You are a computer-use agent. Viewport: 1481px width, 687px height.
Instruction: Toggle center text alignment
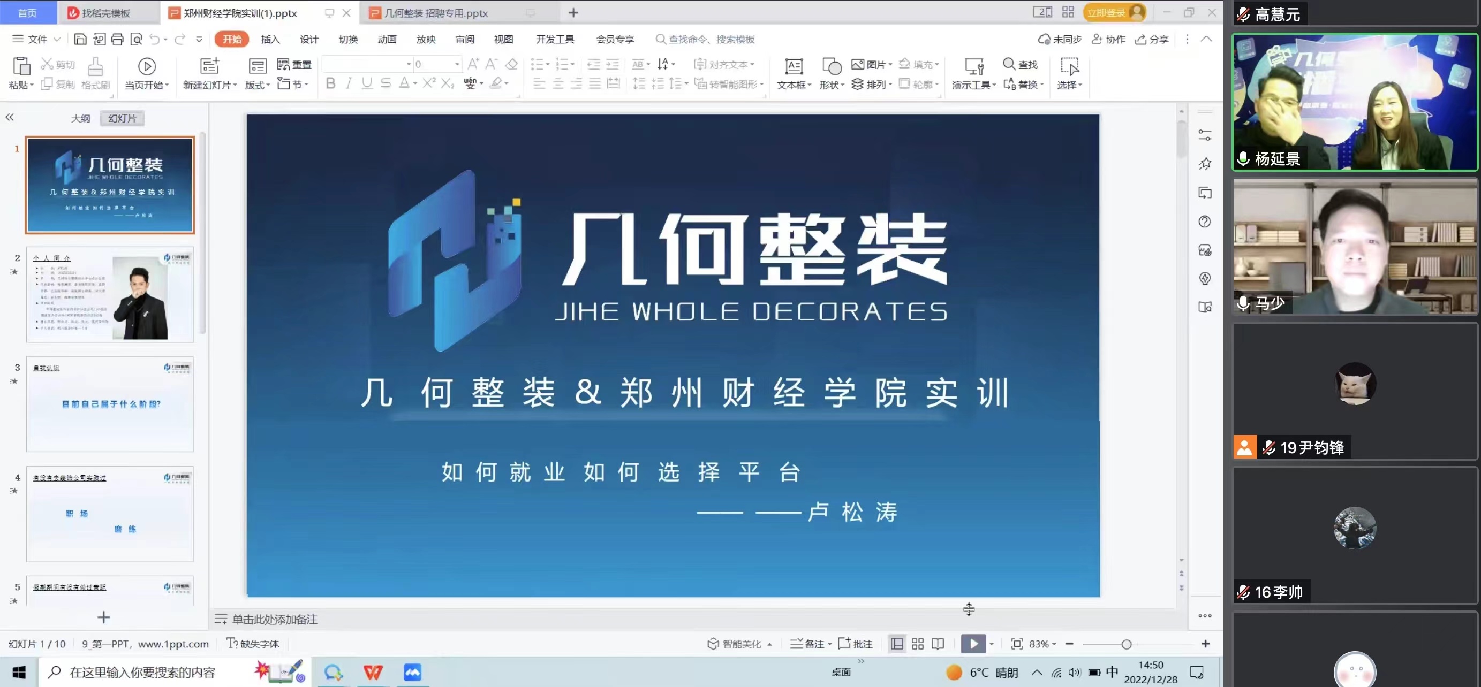pos(558,84)
